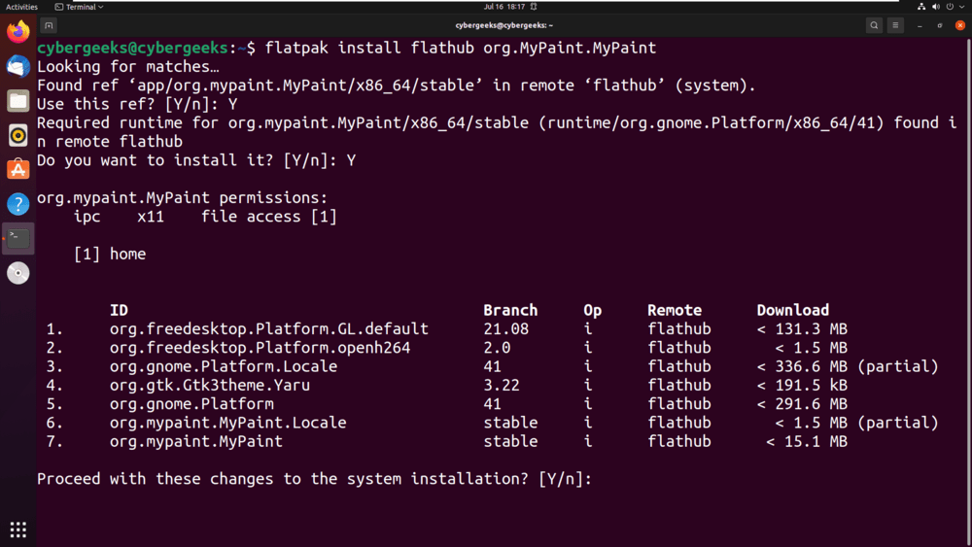Show Applications grid button
The width and height of the screenshot is (972, 547).
pos(17,530)
